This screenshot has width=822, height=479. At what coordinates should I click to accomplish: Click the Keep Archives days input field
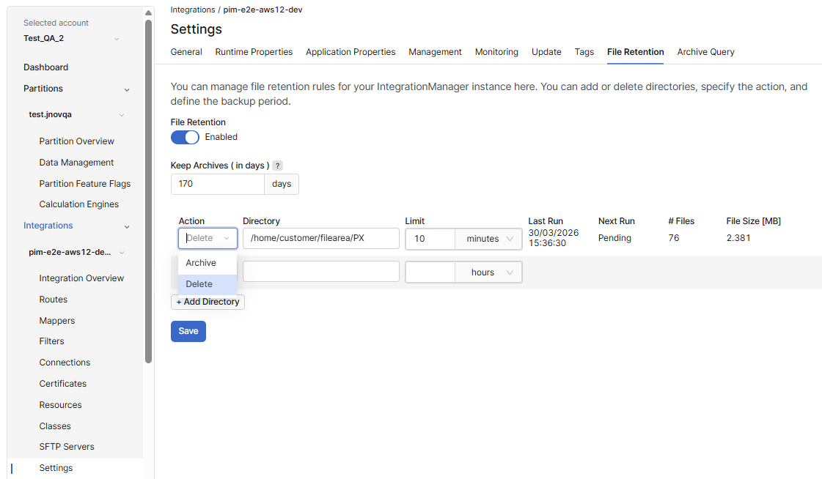[x=217, y=184]
